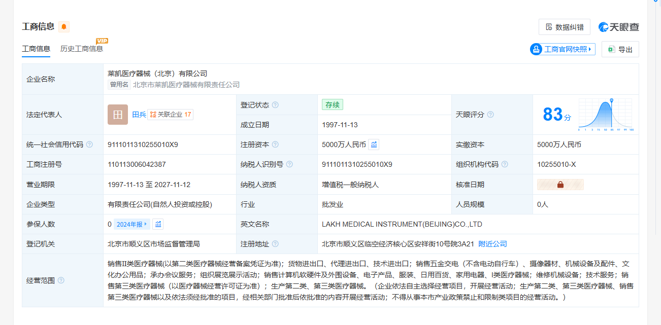Screen dimensions: 661x325
Task: Click legal representative avatar 田
Action: [118, 115]
